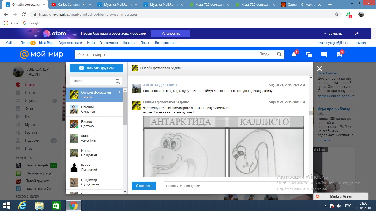Screen dimensions: 376x211
Task: Click the Мой Мир logo
Action: point(42,54)
